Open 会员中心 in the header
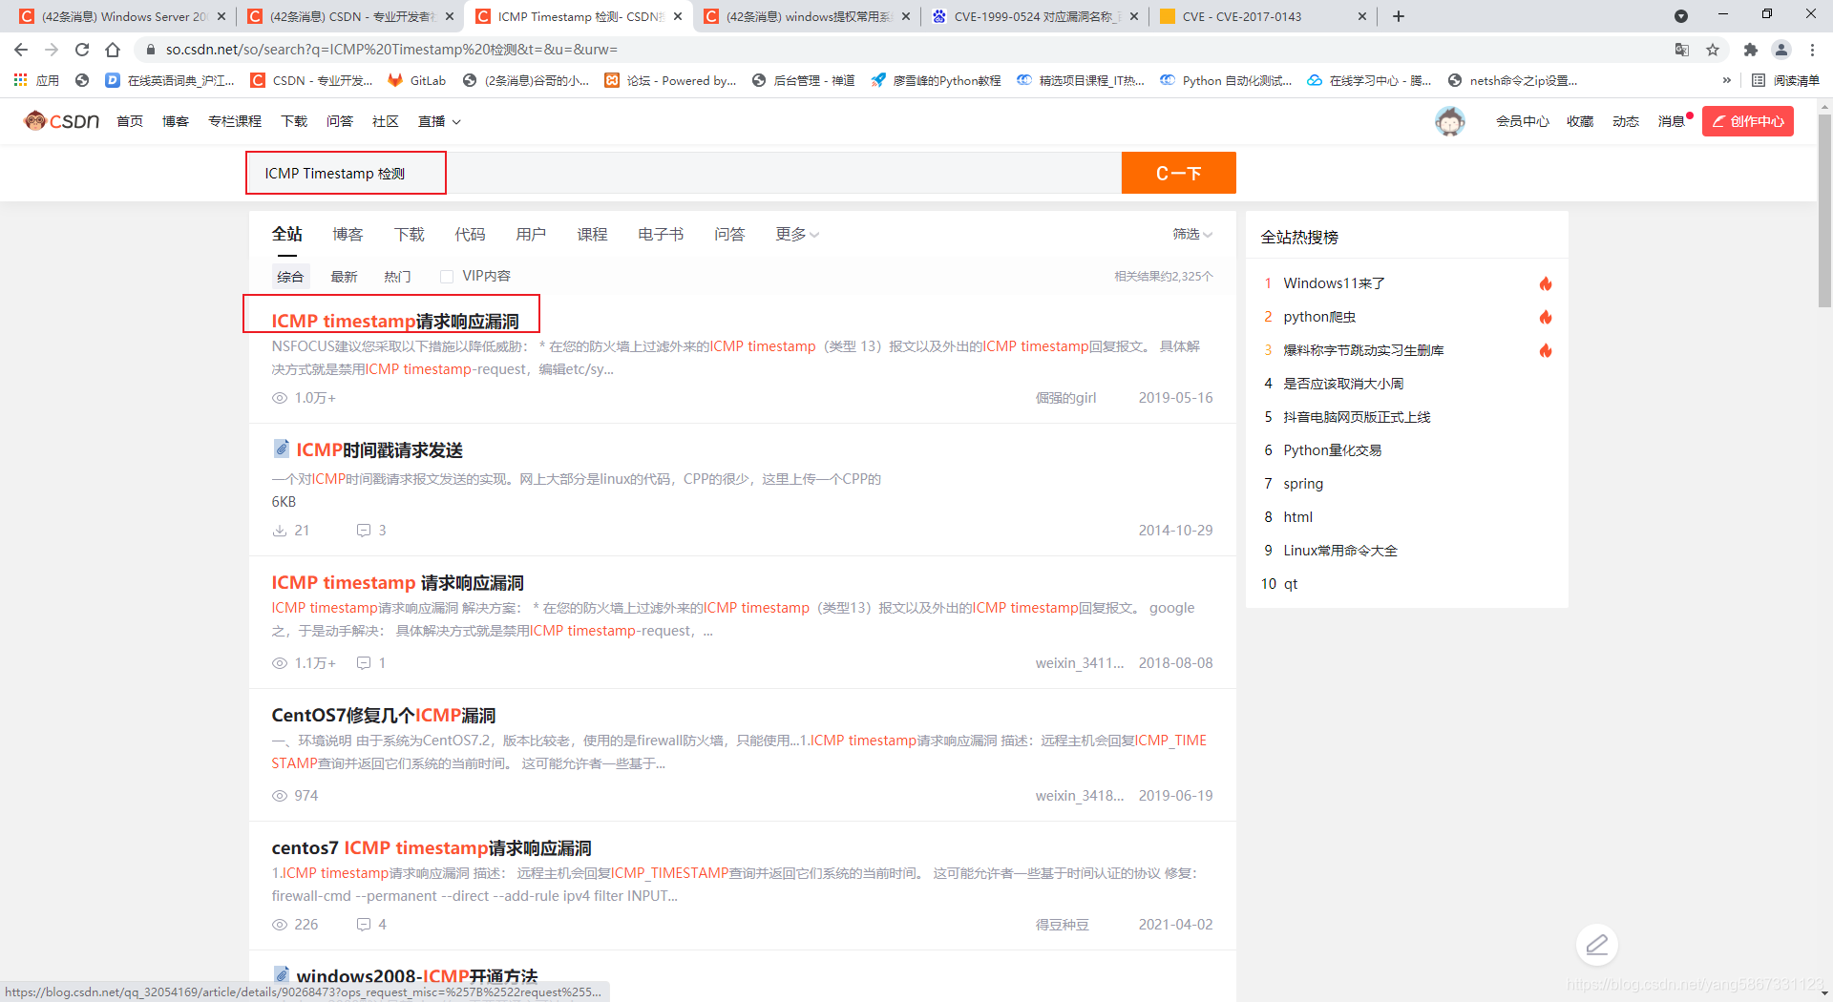Image resolution: width=1833 pixels, height=1002 pixels. (x=1523, y=121)
